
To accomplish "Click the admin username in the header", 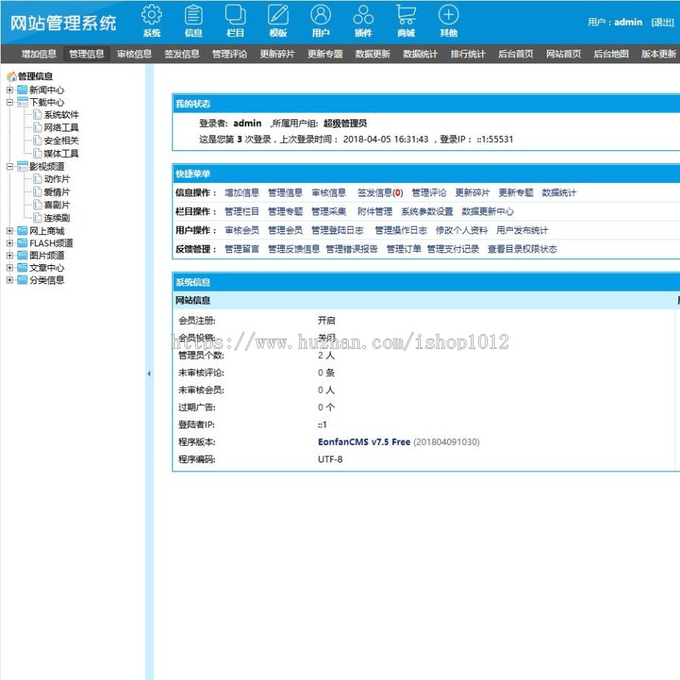I will [x=628, y=22].
